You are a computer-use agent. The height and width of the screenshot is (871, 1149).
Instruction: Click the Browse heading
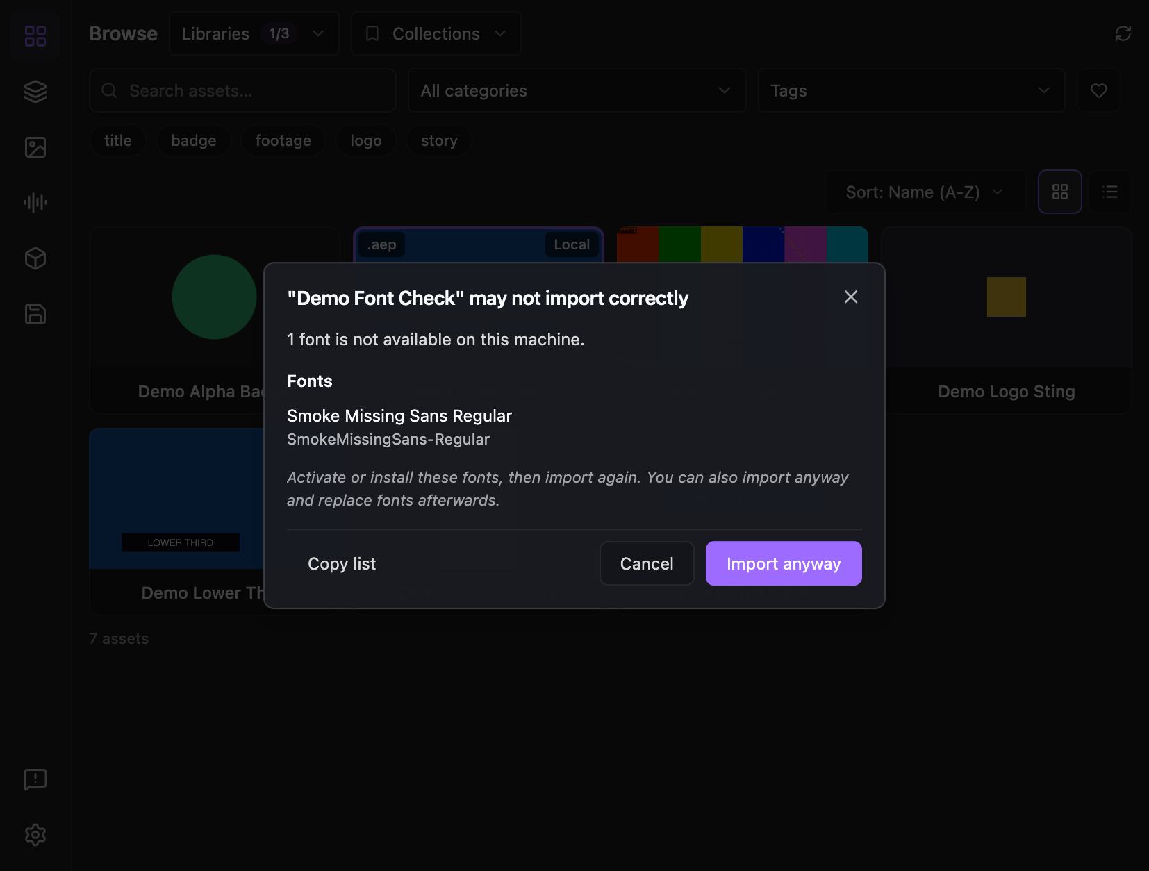(124, 33)
